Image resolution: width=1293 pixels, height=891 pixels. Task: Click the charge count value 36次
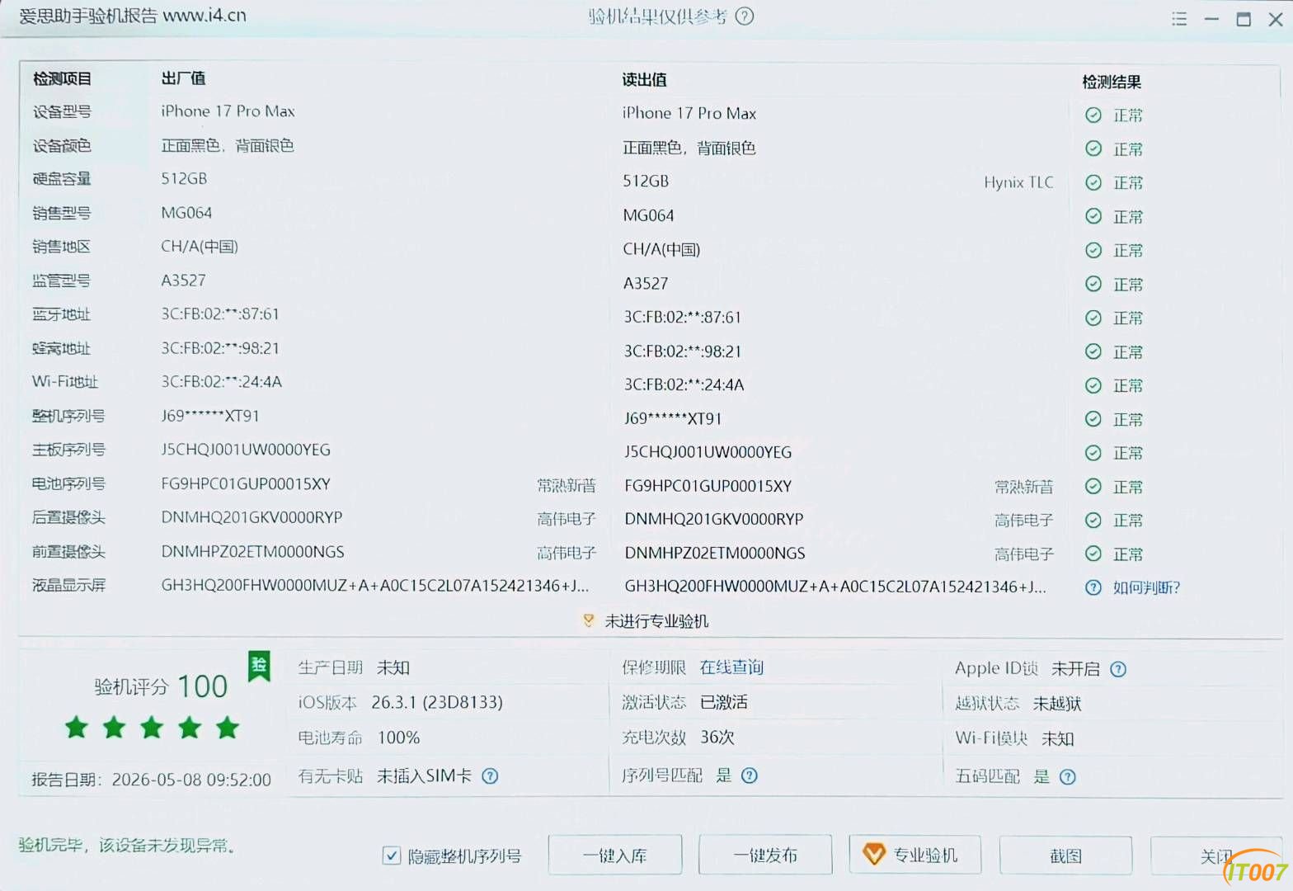point(717,737)
